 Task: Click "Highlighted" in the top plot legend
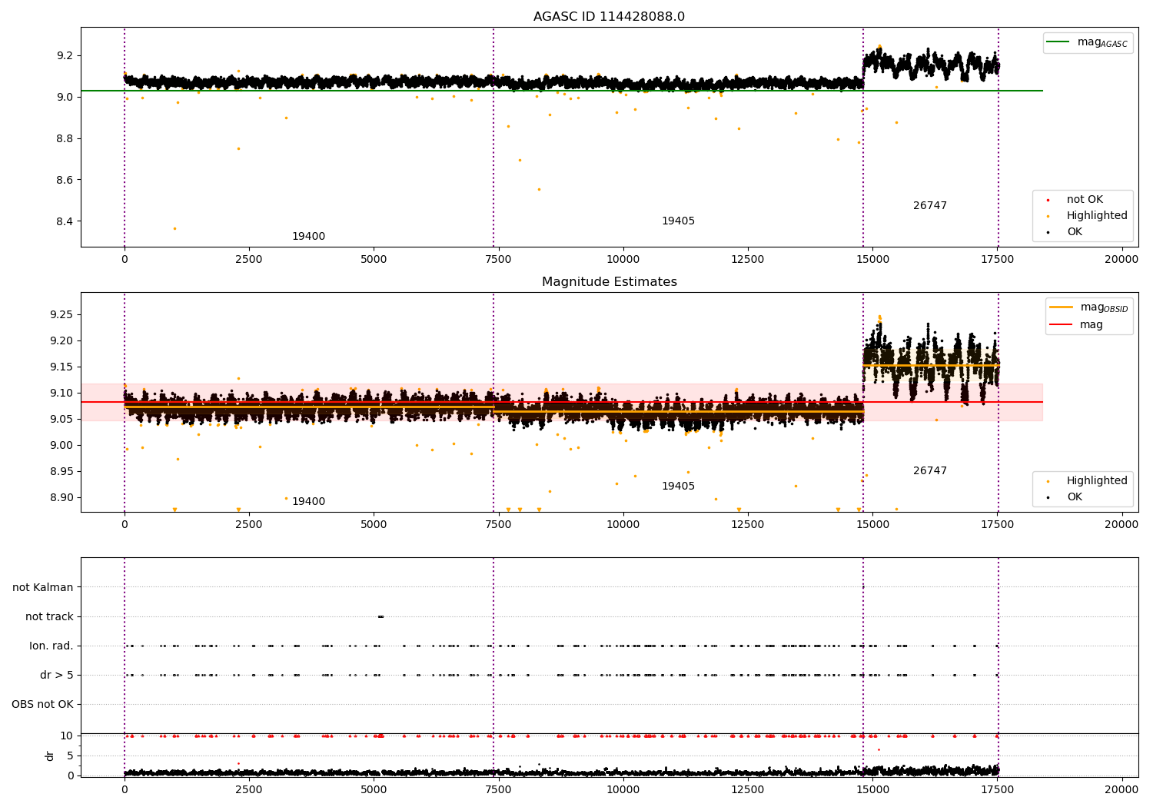click(x=1097, y=216)
